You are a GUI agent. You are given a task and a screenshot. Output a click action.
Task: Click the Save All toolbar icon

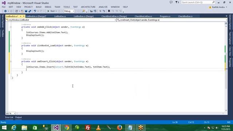[30, 11]
